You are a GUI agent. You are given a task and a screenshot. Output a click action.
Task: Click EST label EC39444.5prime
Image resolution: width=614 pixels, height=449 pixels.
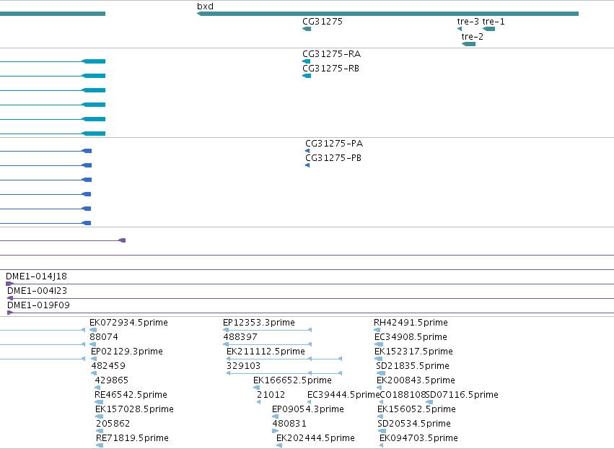coord(343,395)
